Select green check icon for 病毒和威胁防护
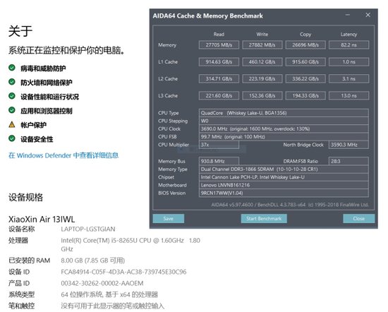The height and width of the screenshot is (312, 388). click(12, 68)
